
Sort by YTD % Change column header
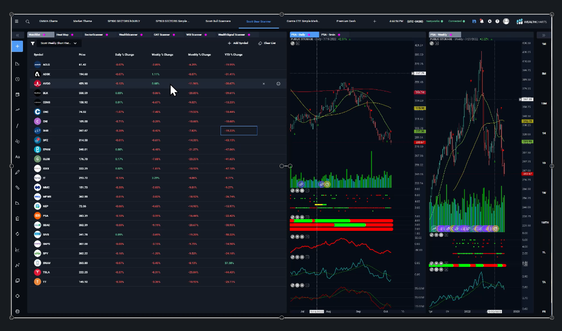tap(234, 55)
